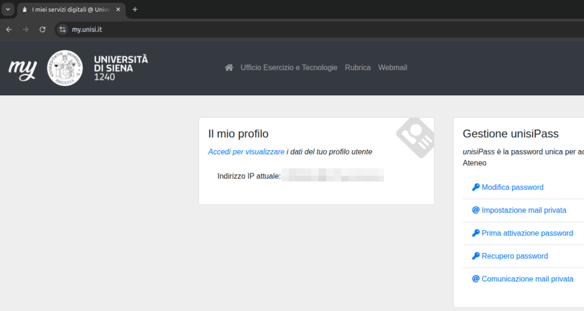Open Comunicazione mail privata link

pyautogui.click(x=527, y=279)
